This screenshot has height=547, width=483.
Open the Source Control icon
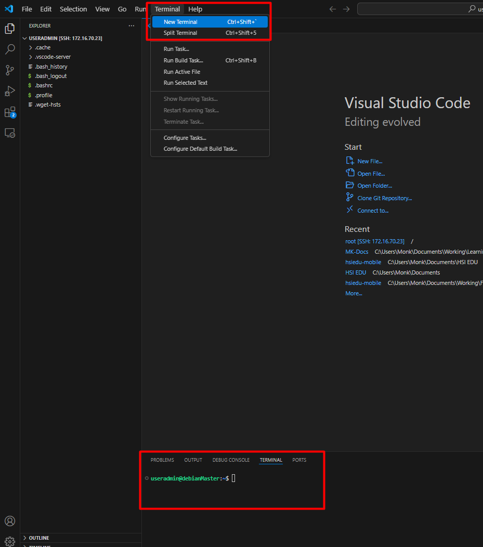[10, 70]
